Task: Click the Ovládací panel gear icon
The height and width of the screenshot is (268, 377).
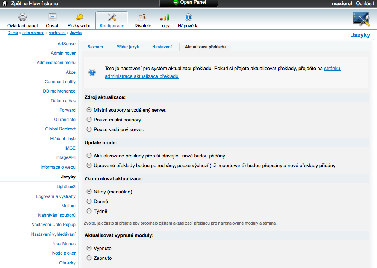Action: [23, 17]
